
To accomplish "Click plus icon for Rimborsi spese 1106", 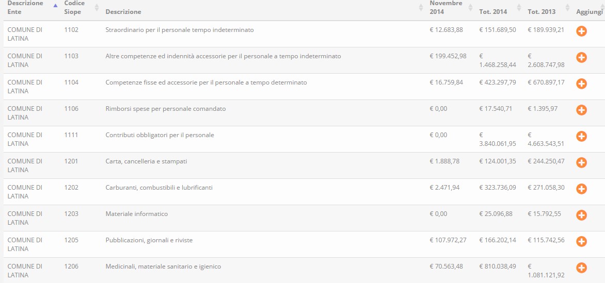I will coord(581,110).
